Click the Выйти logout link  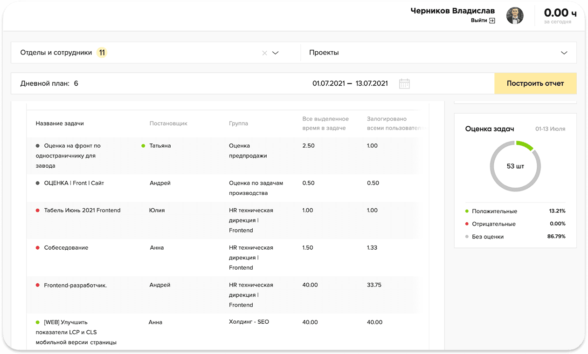[478, 20]
